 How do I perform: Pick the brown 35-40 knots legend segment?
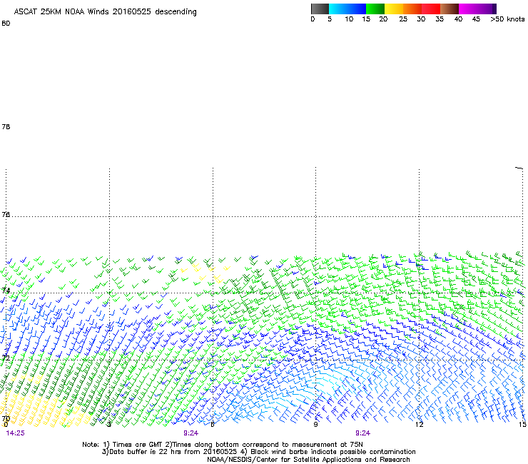point(450,9)
